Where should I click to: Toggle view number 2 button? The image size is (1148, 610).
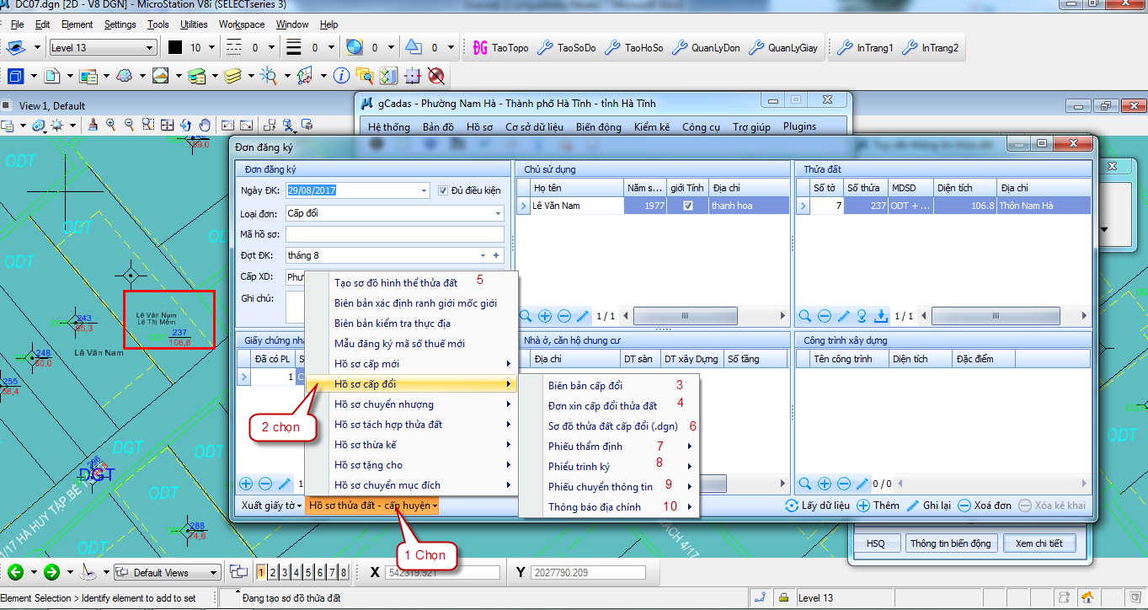273,573
